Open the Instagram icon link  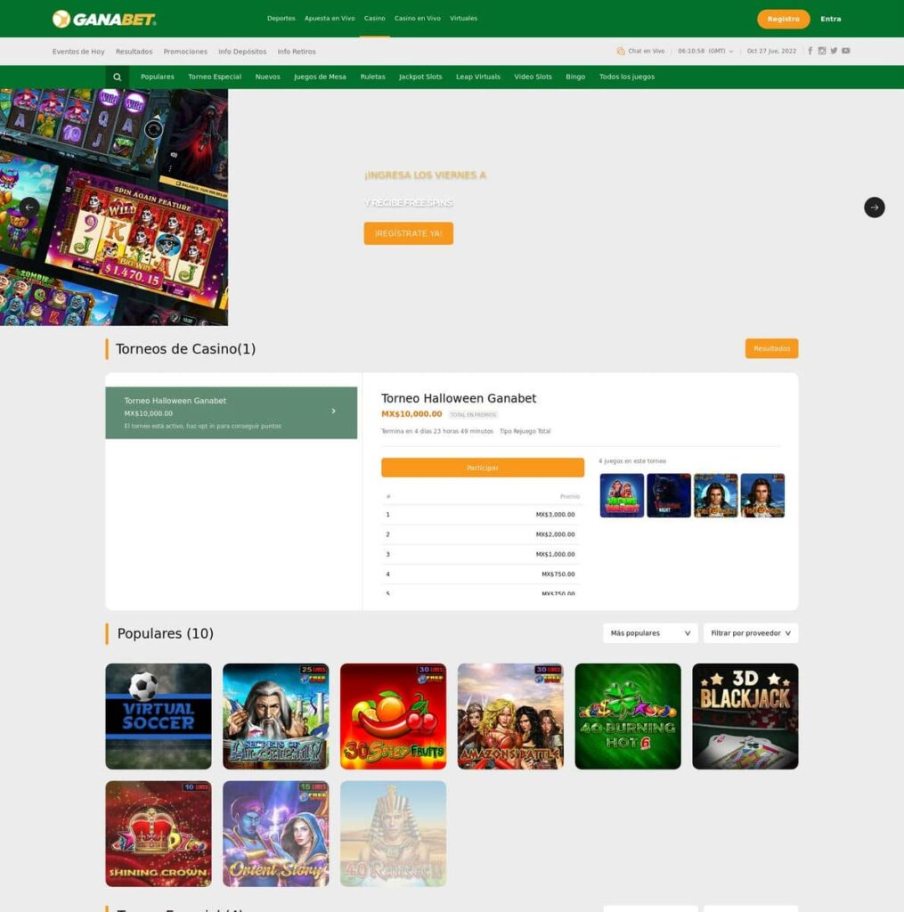822,51
